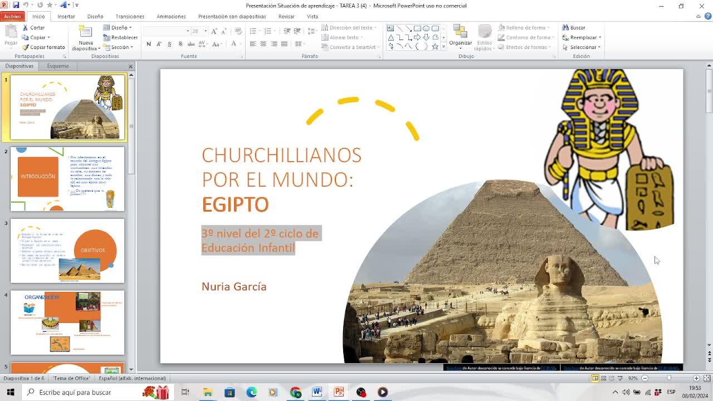Image resolution: width=713 pixels, height=401 pixels.
Task: Open the Insertar ribbon tab
Action: [x=66, y=16]
